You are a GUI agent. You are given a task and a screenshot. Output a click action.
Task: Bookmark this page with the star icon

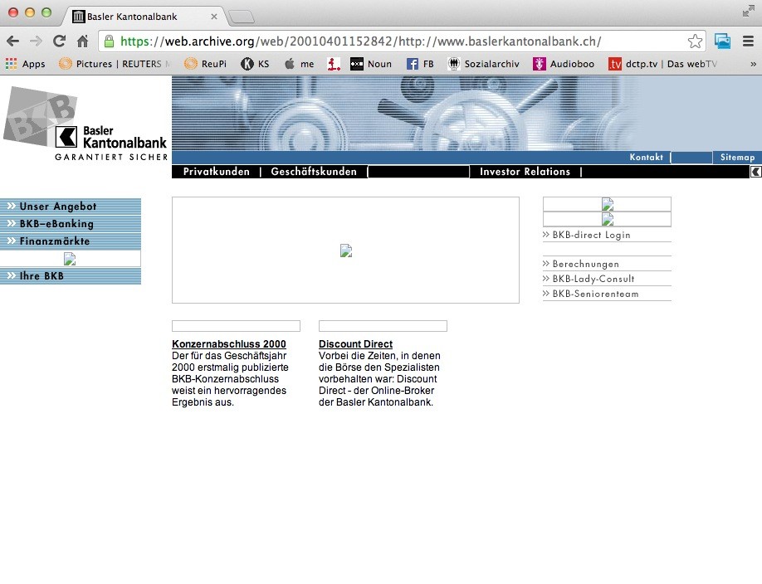(695, 41)
